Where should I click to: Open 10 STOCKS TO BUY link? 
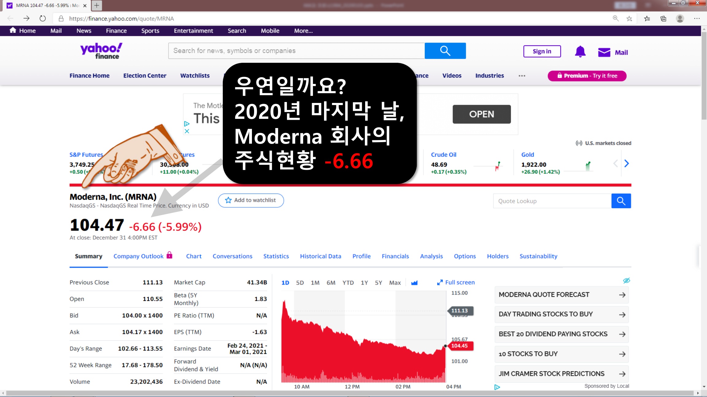(562, 354)
